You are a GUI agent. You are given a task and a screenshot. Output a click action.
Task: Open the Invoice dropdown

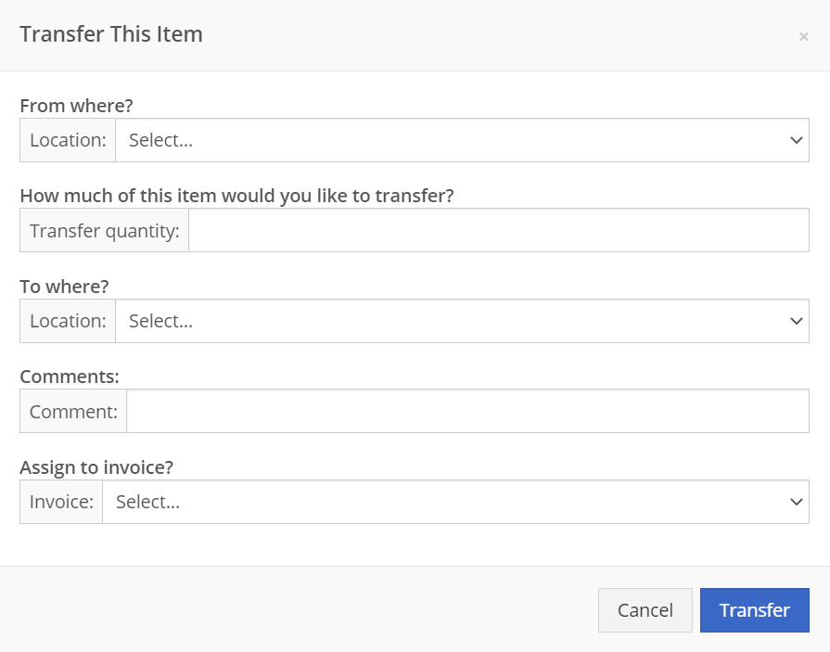(x=455, y=503)
